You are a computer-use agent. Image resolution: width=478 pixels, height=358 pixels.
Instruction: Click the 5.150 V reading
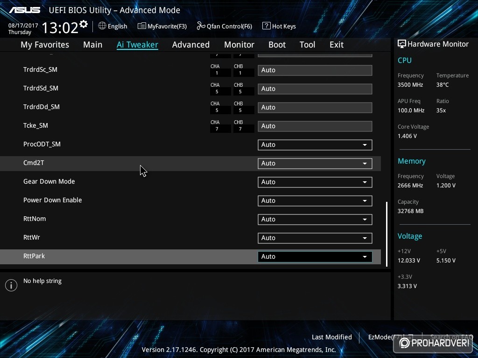[446, 261]
